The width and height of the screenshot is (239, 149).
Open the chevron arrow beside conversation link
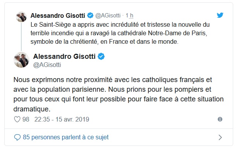[x=220, y=137]
